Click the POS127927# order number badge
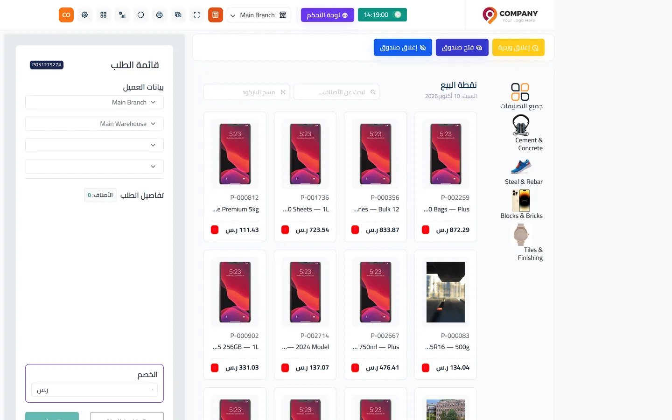 click(x=47, y=65)
